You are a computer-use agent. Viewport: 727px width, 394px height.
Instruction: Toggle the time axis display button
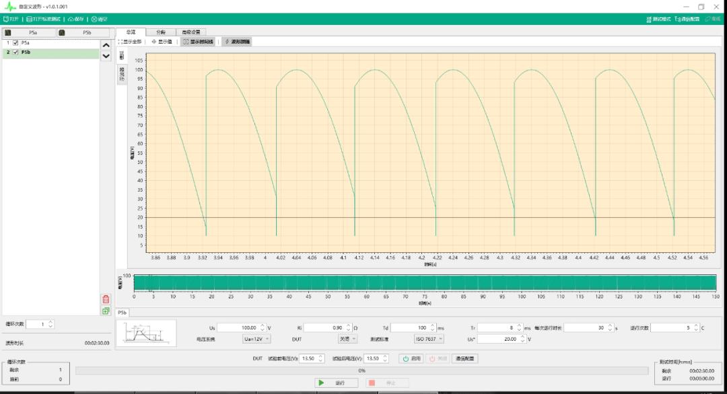click(198, 42)
